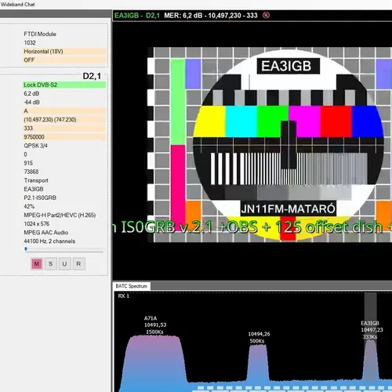Click the M mute button

37,264
